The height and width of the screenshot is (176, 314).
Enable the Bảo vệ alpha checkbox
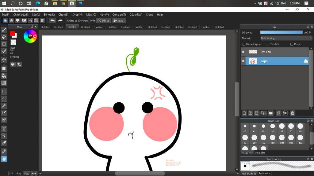(x=244, y=44)
